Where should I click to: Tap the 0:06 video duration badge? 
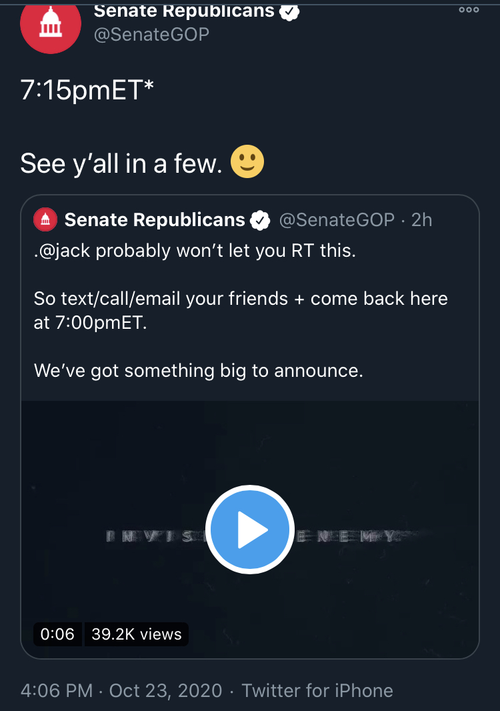pyautogui.click(x=57, y=634)
